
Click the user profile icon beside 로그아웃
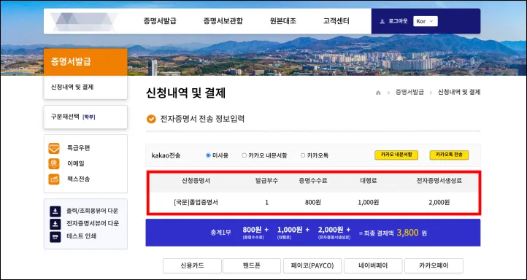point(382,21)
